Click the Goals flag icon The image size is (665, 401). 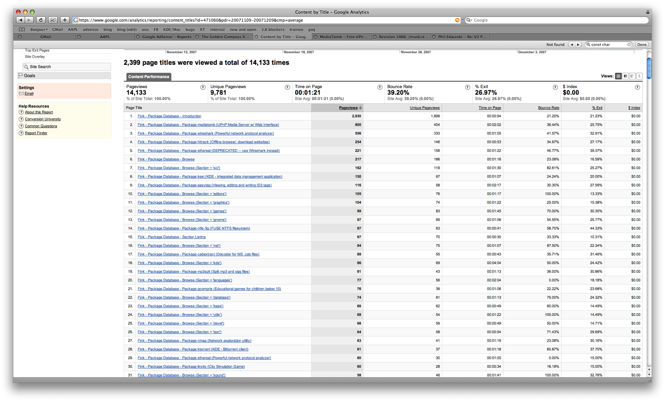point(20,75)
